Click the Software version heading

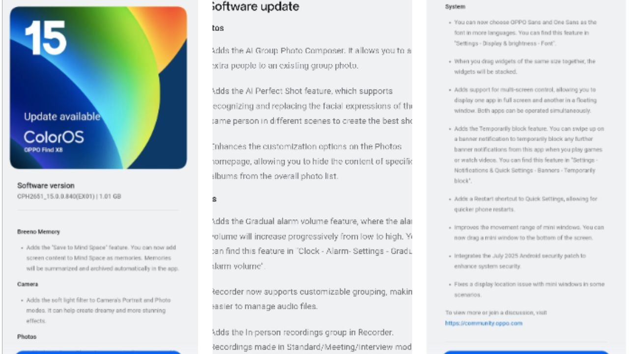46,185
